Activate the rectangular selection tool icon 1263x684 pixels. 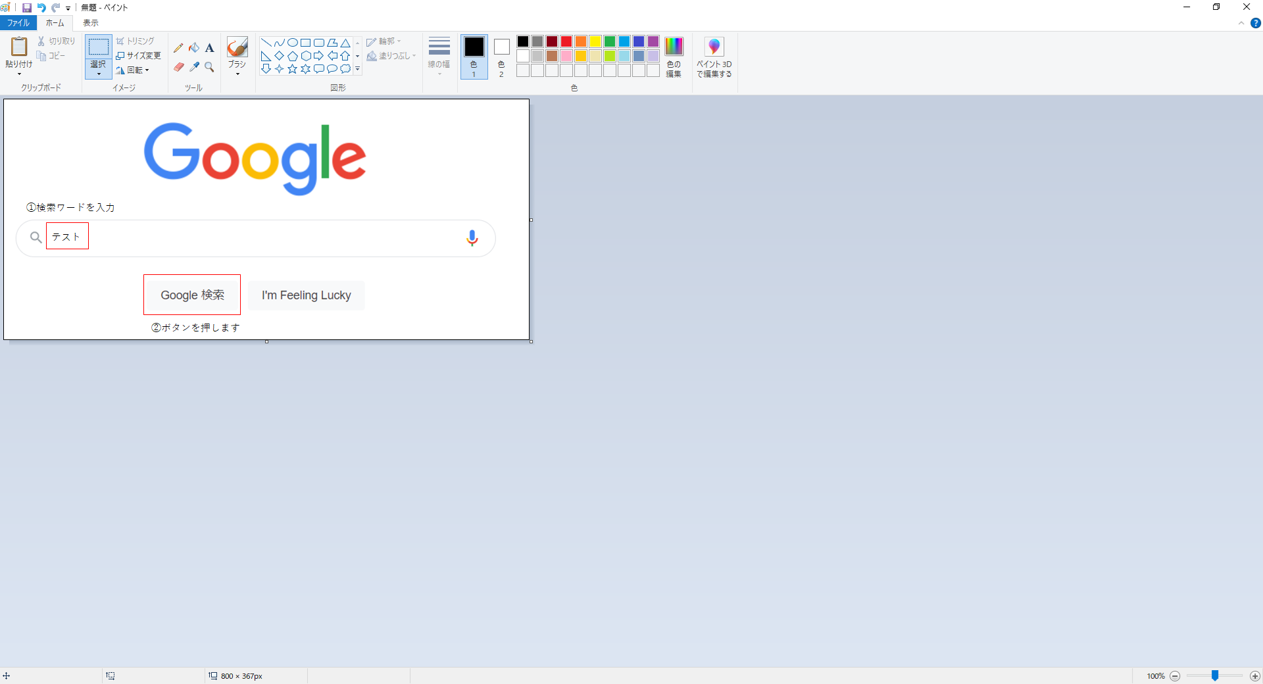[x=99, y=47]
